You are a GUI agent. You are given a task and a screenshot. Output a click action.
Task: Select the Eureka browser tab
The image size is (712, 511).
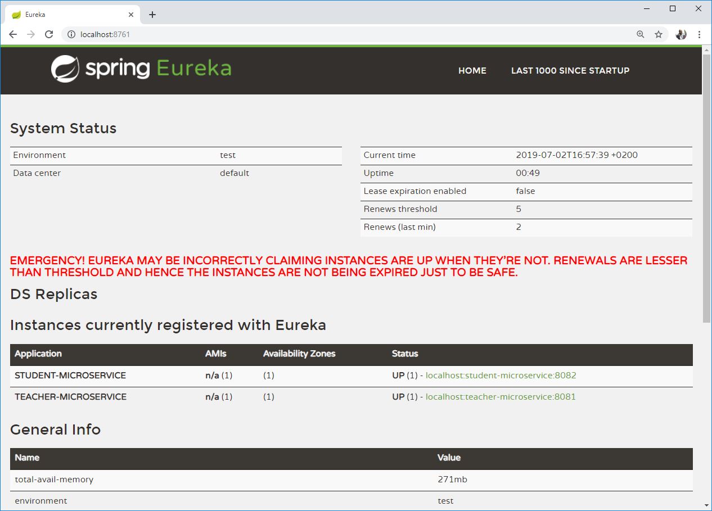click(x=67, y=15)
